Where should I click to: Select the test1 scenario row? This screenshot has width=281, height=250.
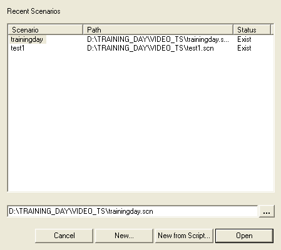tap(141, 48)
